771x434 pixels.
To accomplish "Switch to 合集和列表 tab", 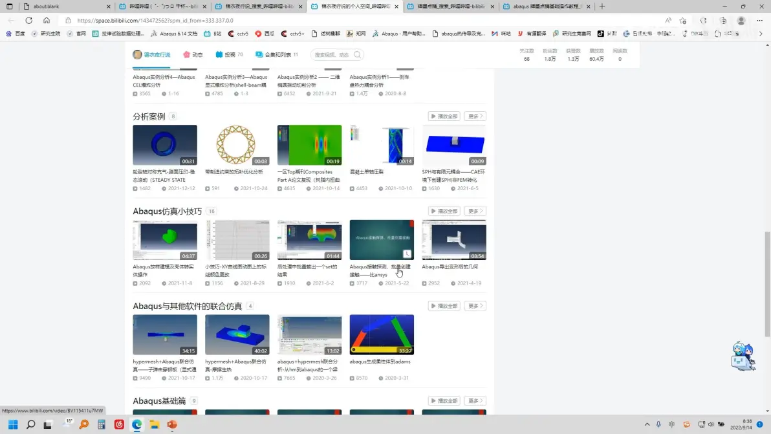I will [277, 54].
